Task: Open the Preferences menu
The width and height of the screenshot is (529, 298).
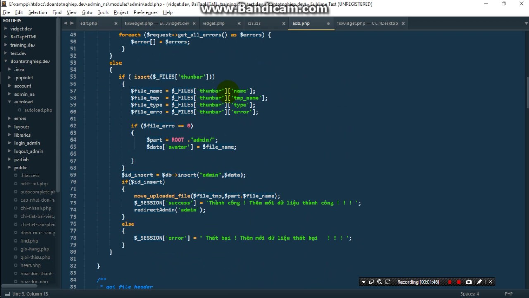Action: tap(145, 12)
